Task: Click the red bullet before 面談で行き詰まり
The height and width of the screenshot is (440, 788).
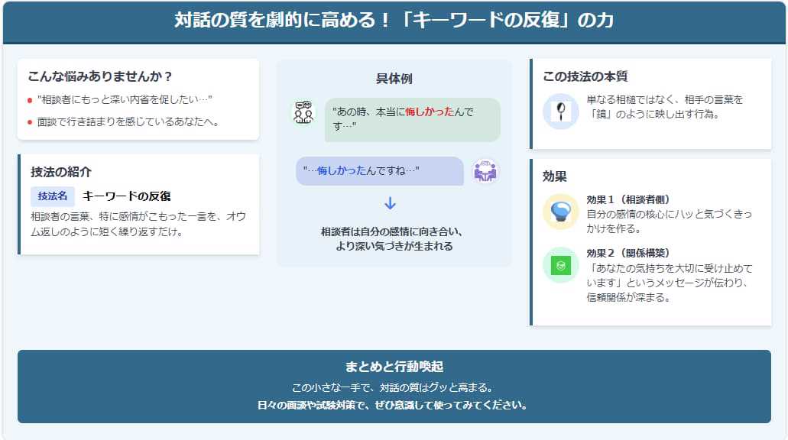Action: click(x=30, y=122)
